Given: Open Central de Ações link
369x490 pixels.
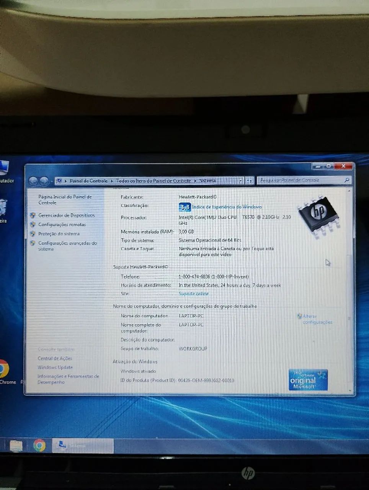Looking at the screenshot, I should point(55,358).
